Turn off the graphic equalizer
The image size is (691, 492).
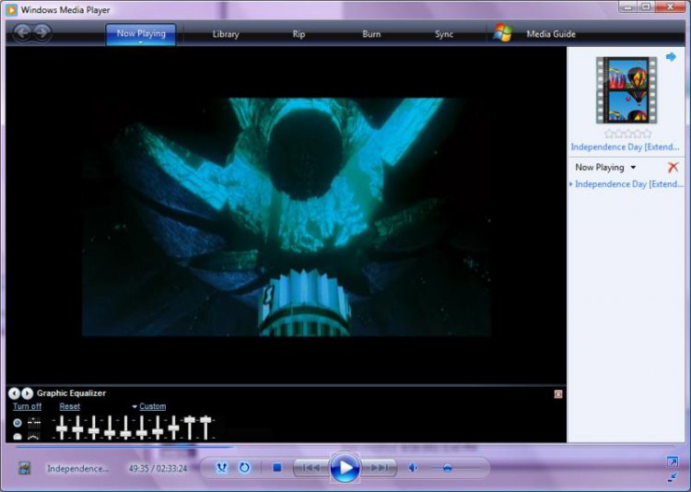coord(27,406)
